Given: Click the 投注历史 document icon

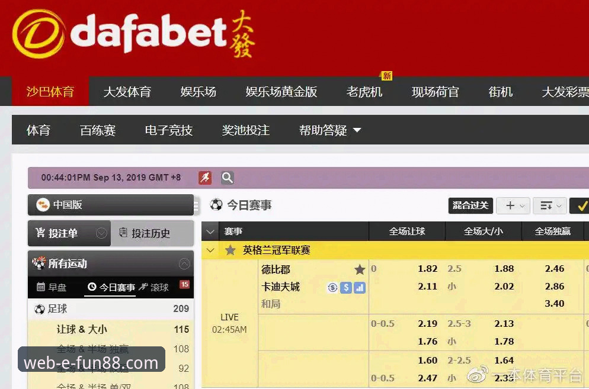Looking at the screenshot, I should coord(123,233).
